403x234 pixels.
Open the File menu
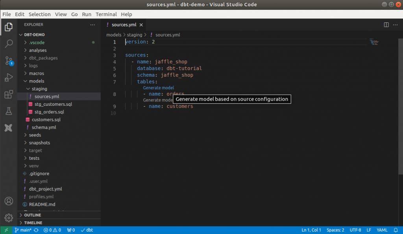[7, 15]
